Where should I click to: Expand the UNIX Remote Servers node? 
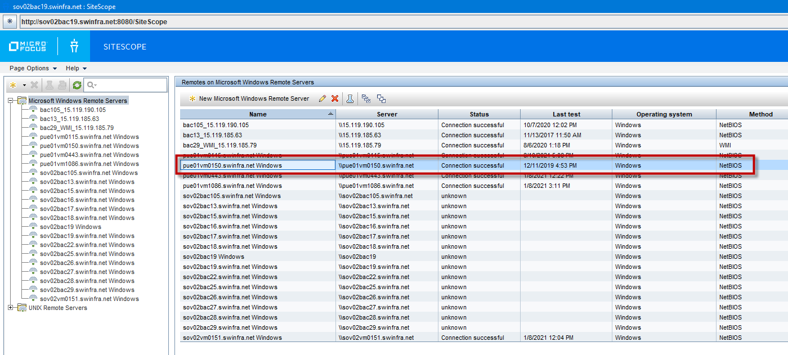click(x=10, y=308)
